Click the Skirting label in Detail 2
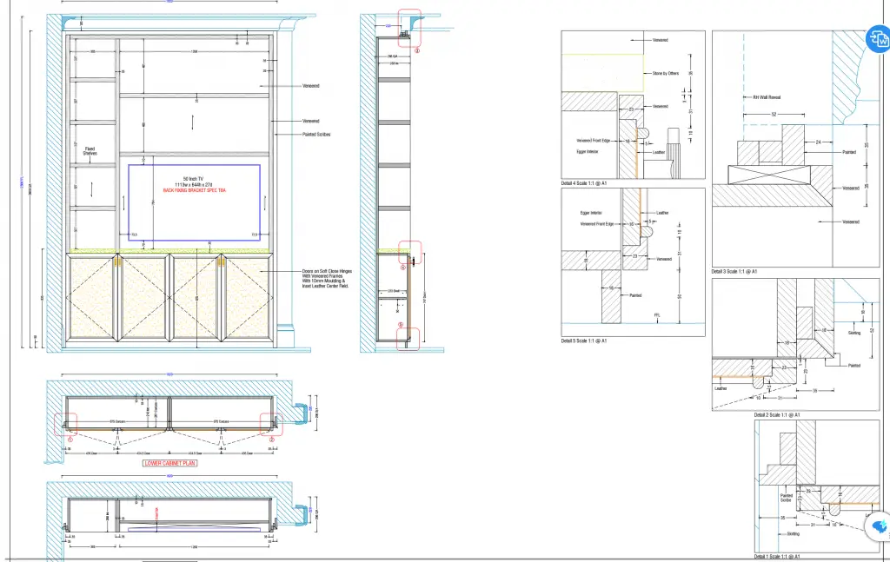This screenshot has height=562, width=890. [x=853, y=333]
